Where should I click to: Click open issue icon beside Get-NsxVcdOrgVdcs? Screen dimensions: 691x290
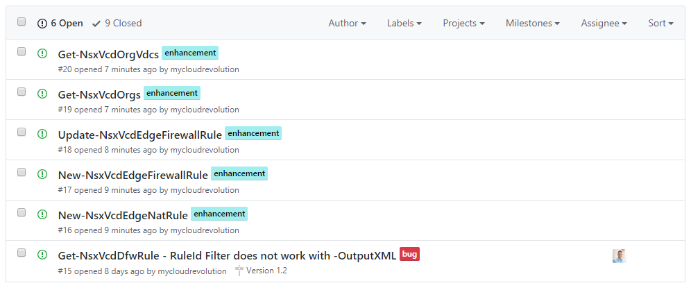42,53
